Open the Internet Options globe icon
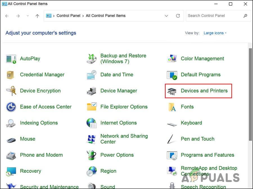The width and height of the screenshot is (253, 189). click(92, 123)
